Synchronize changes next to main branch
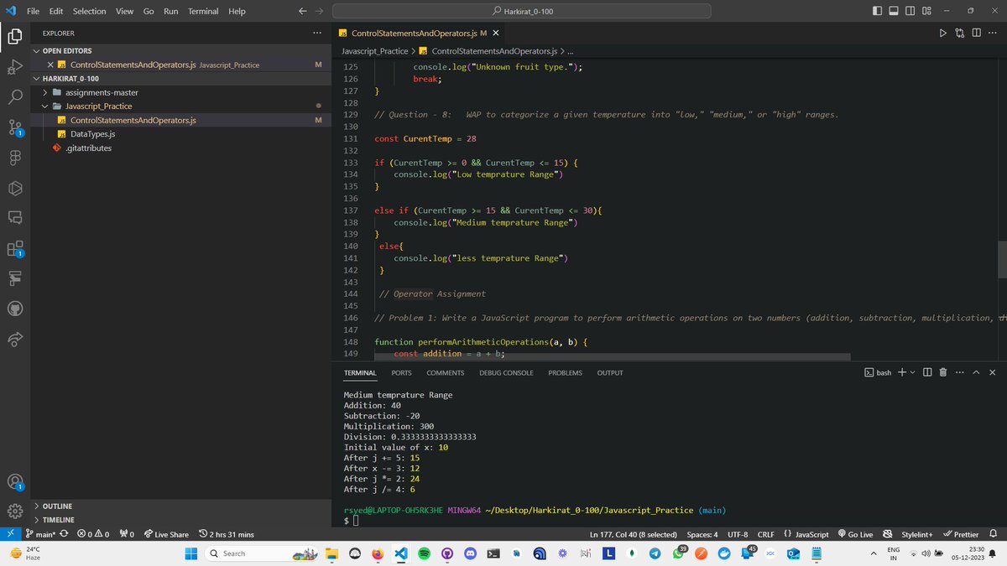Image resolution: width=1007 pixels, height=566 pixels. click(64, 534)
